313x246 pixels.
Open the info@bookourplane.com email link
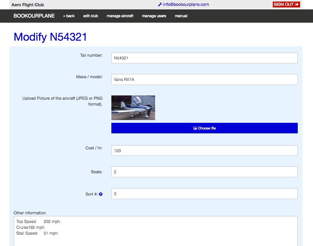click(186, 4)
